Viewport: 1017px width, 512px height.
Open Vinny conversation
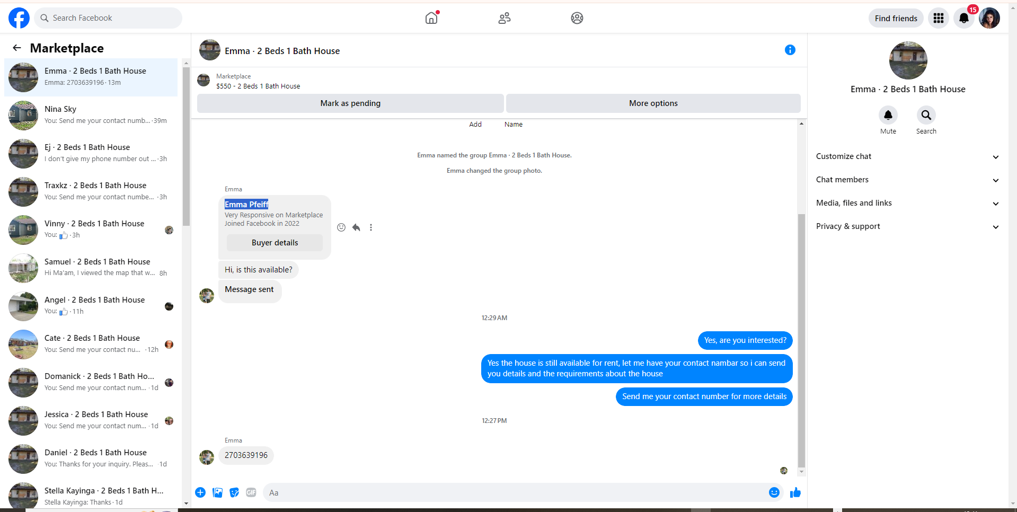tap(91, 230)
